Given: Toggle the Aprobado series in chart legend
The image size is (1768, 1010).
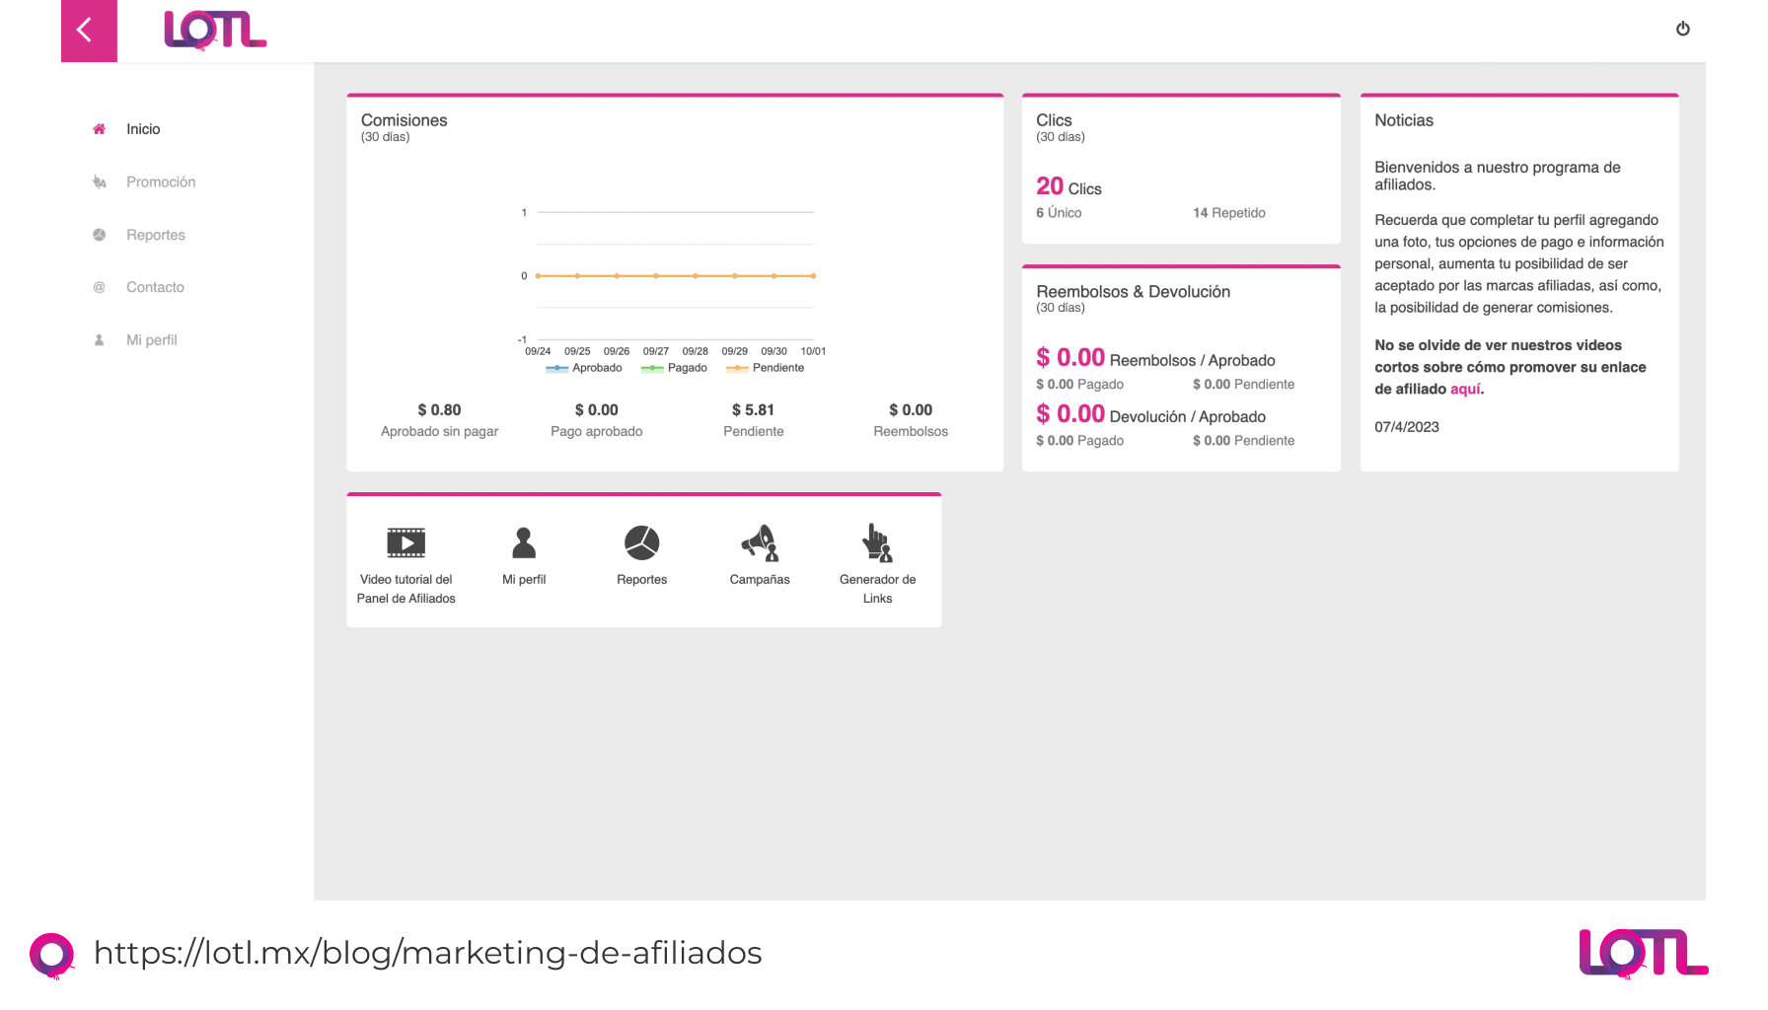Looking at the screenshot, I should coord(584,368).
